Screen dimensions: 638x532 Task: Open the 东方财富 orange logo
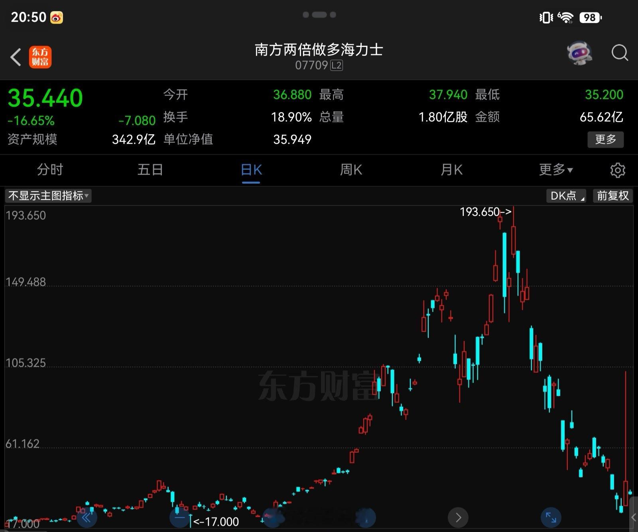click(40, 57)
